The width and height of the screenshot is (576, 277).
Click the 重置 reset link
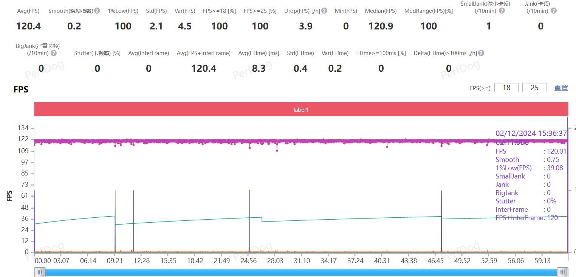point(561,88)
